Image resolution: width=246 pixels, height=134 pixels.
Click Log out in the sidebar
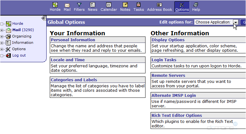(x=19, y=55)
